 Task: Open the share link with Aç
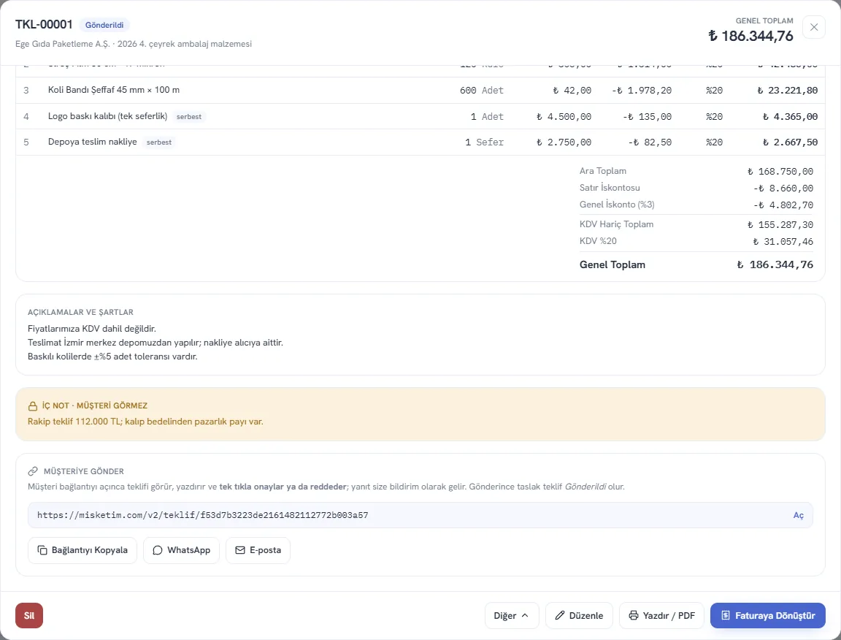click(798, 516)
